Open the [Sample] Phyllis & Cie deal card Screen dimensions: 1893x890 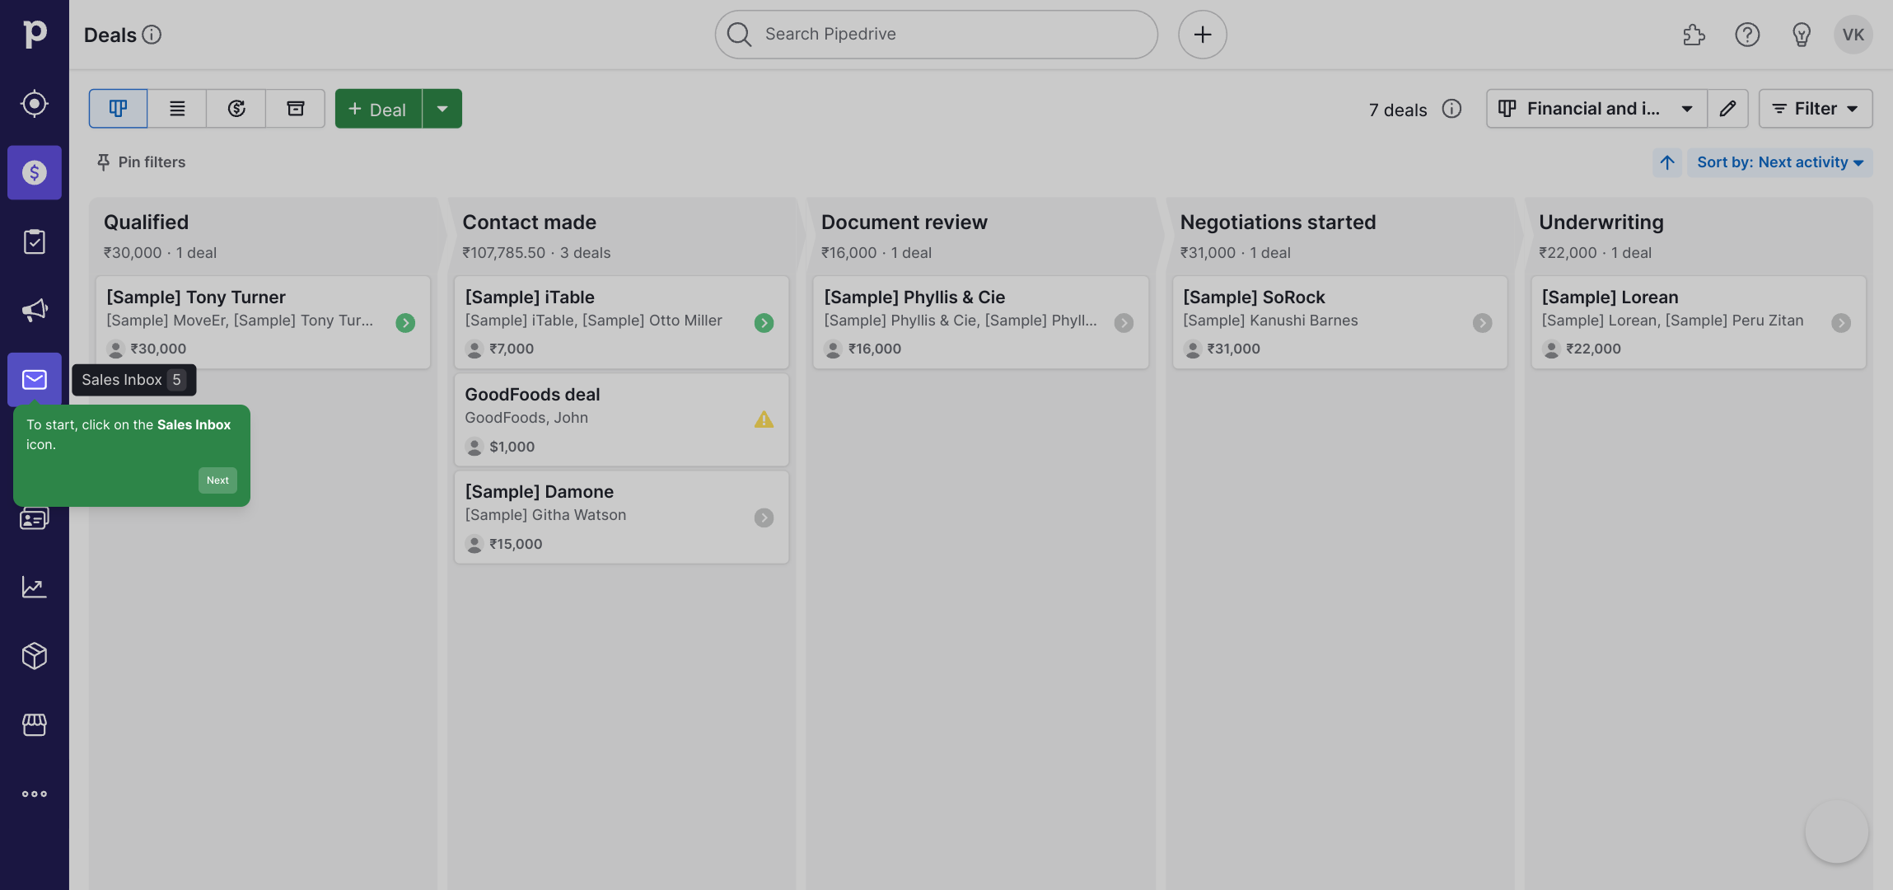[980, 322]
